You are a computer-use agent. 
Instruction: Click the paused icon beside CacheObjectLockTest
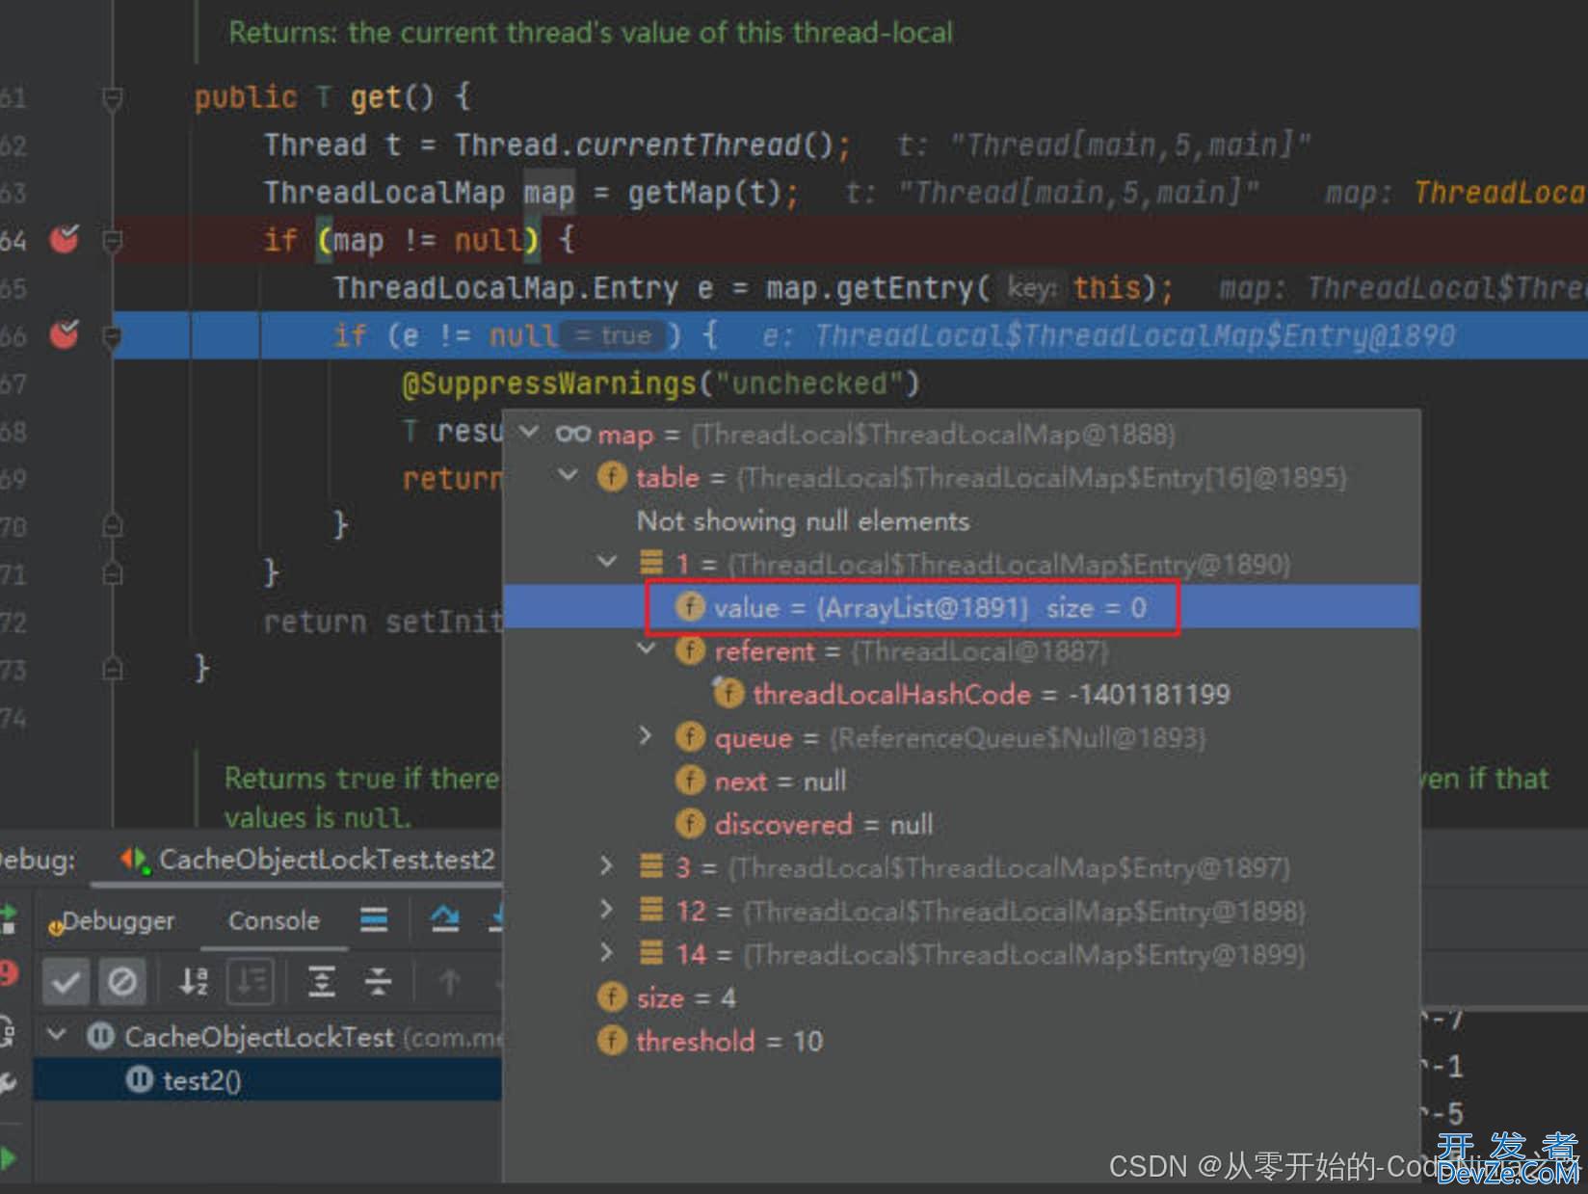point(100,1036)
